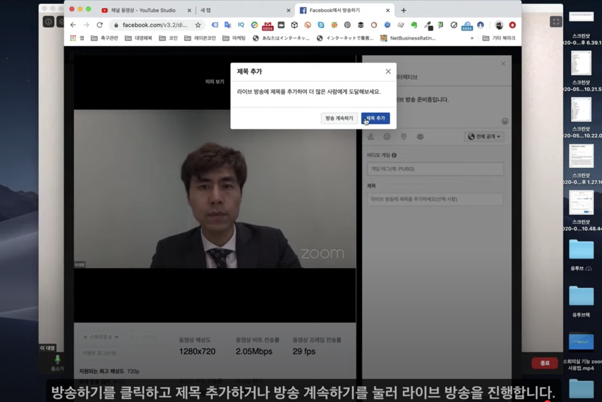Open the Pinterest extension icon

347,25
